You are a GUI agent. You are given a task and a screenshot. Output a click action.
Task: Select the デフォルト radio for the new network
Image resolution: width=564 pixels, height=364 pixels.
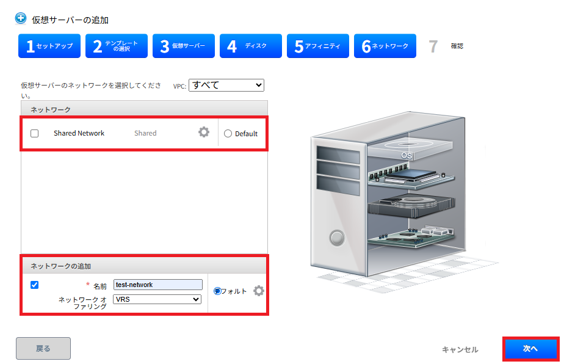tap(217, 291)
